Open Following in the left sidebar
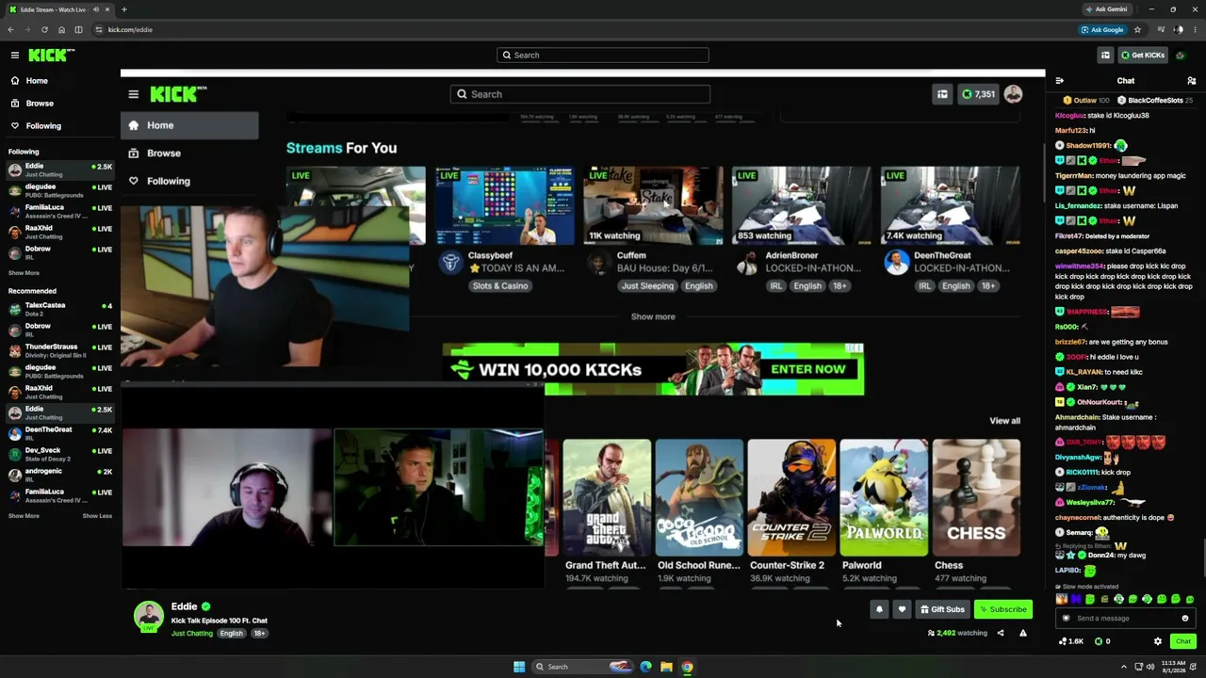 [43, 126]
